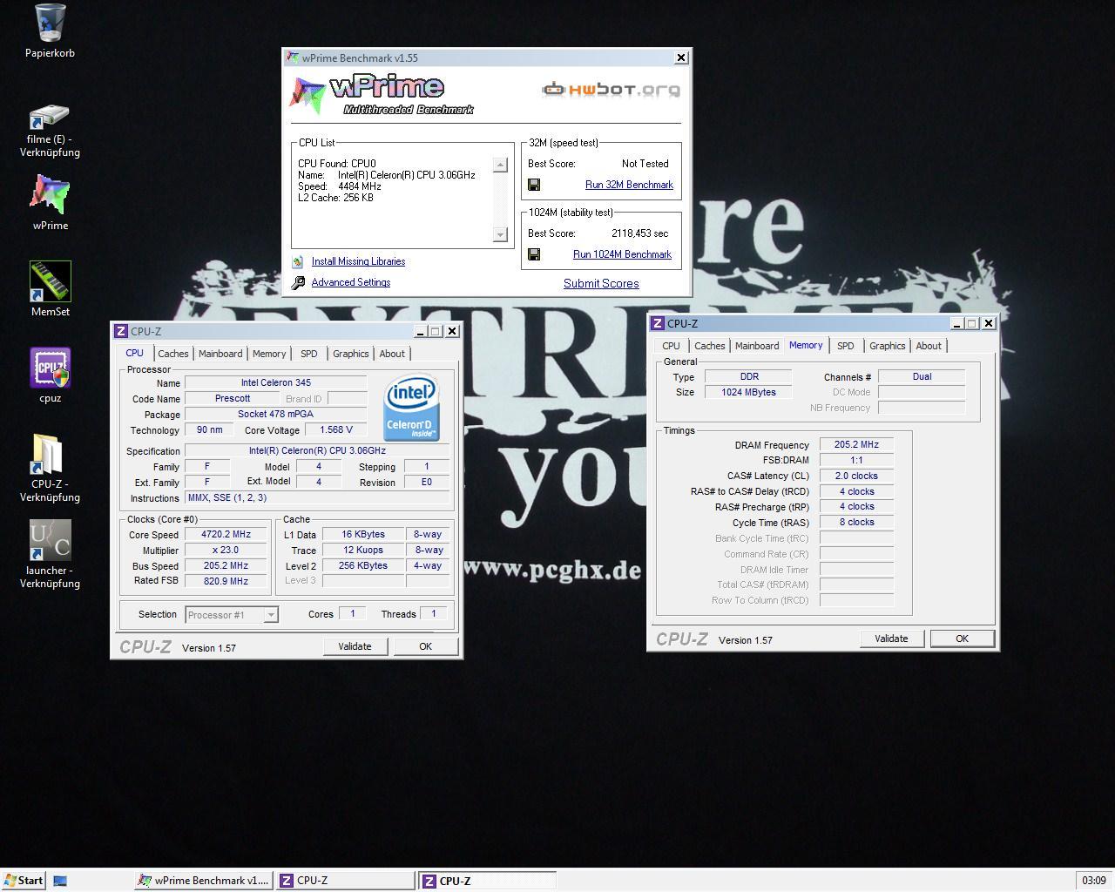
Task: Click the floppy save icon for 32M test
Action: tap(534, 185)
